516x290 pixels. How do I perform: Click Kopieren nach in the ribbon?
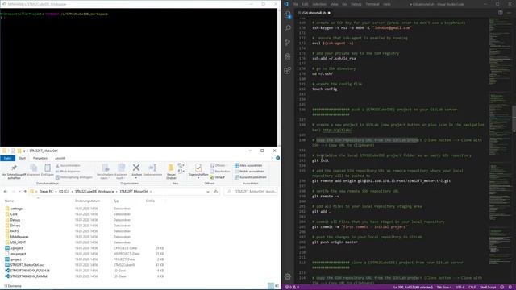click(x=121, y=171)
